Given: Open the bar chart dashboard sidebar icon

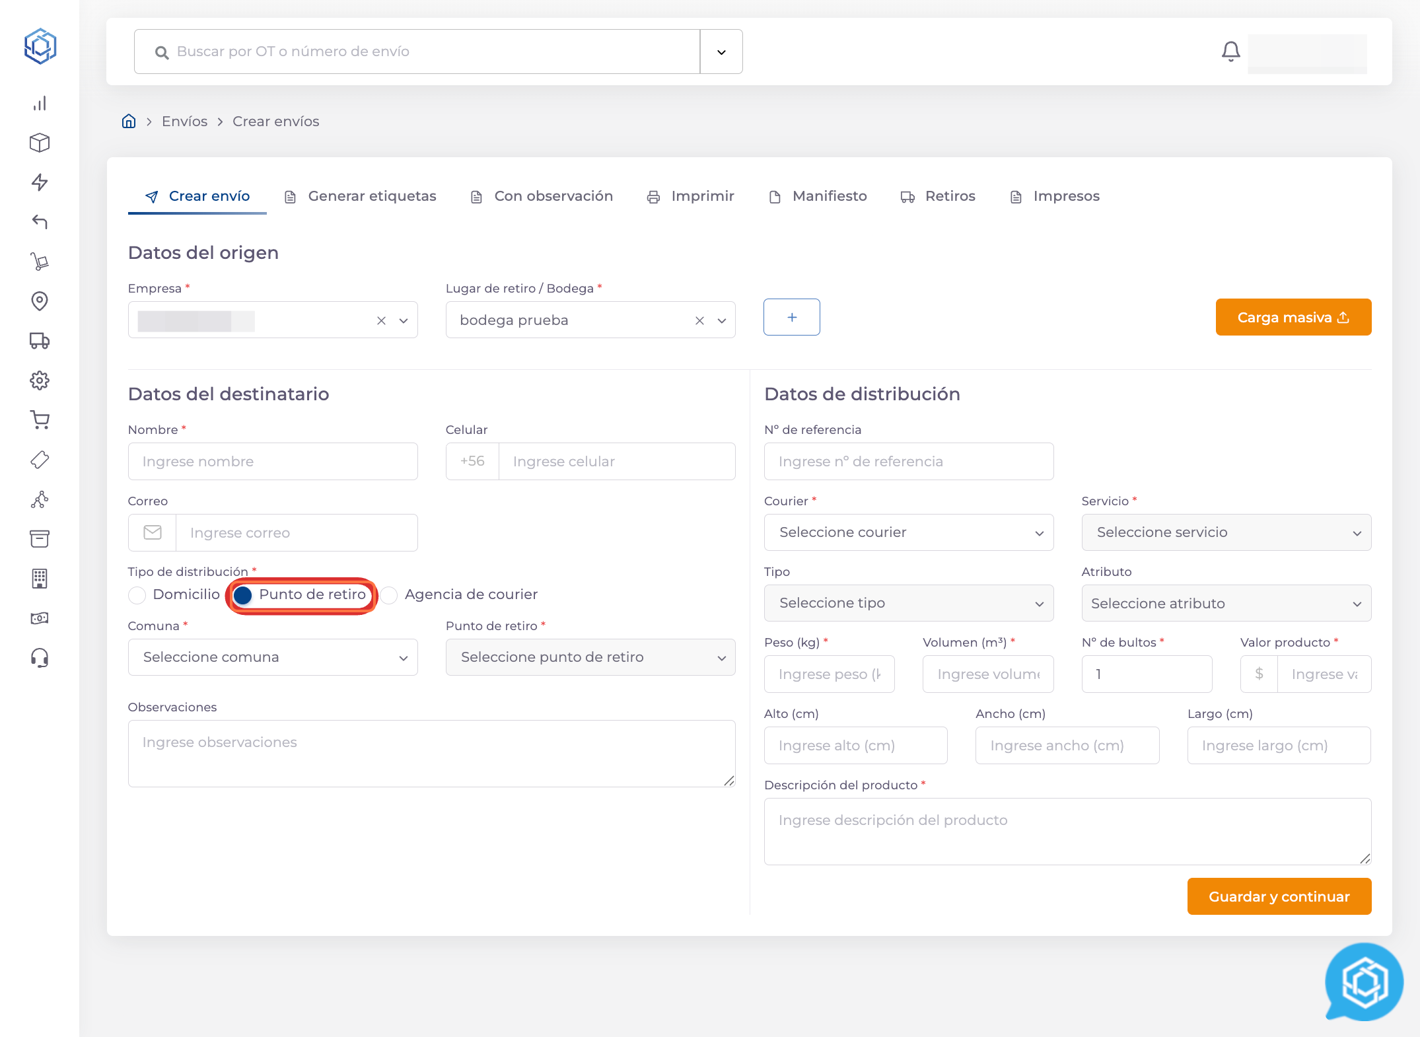Looking at the screenshot, I should coord(40,104).
